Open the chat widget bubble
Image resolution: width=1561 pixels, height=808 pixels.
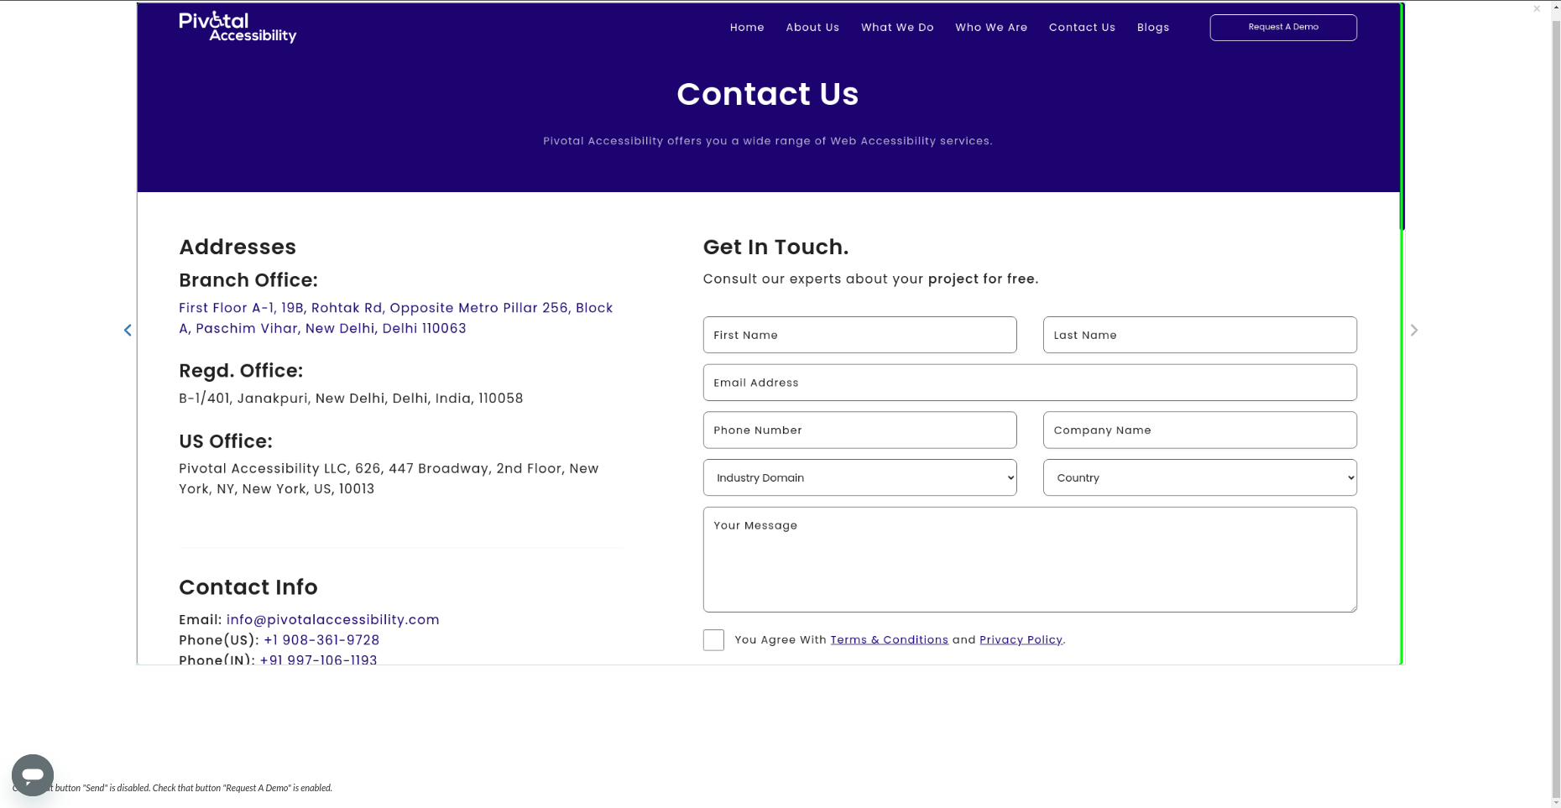pyautogui.click(x=33, y=774)
